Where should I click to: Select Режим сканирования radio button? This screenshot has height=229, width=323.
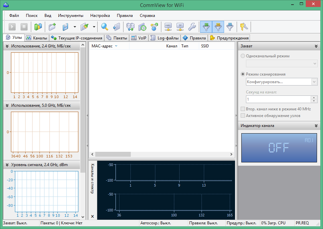click(243, 74)
